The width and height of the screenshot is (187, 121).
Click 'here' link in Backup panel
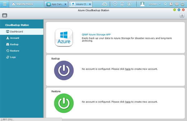(128, 69)
